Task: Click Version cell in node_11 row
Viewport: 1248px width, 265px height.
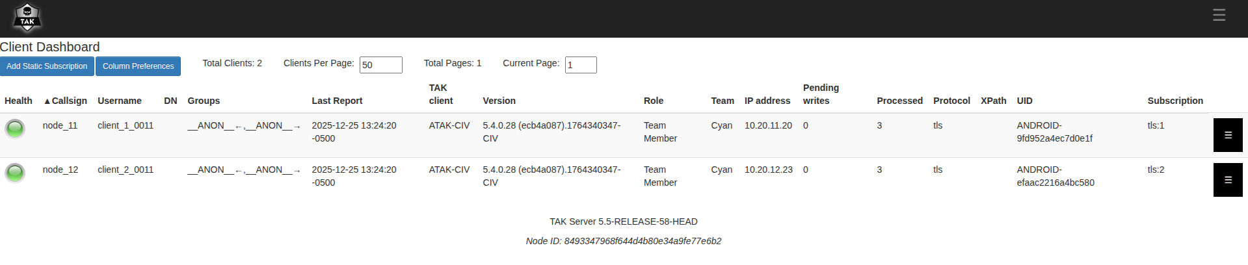Action: click(x=551, y=132)
